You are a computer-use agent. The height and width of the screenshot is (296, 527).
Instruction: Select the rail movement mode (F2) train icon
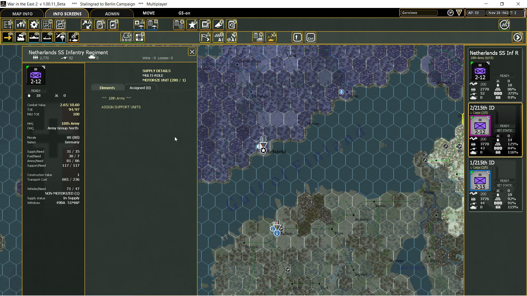[x=21, y=38]
